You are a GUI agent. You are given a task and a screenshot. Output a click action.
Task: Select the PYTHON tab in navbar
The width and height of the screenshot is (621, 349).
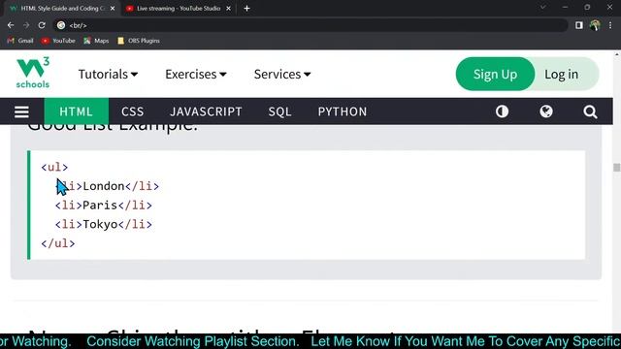(343, 111)
